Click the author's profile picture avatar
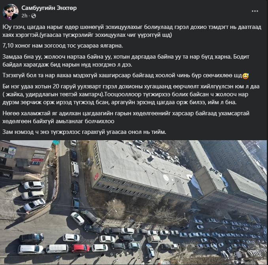 [11, 12]
